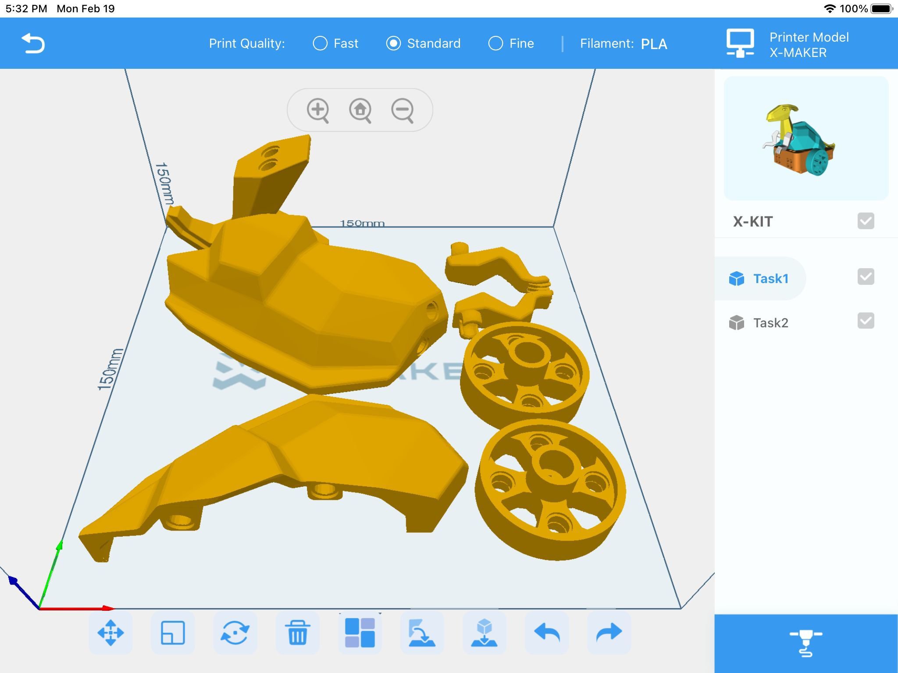Toggle the X-KIT checkbox

pos(866,221)
